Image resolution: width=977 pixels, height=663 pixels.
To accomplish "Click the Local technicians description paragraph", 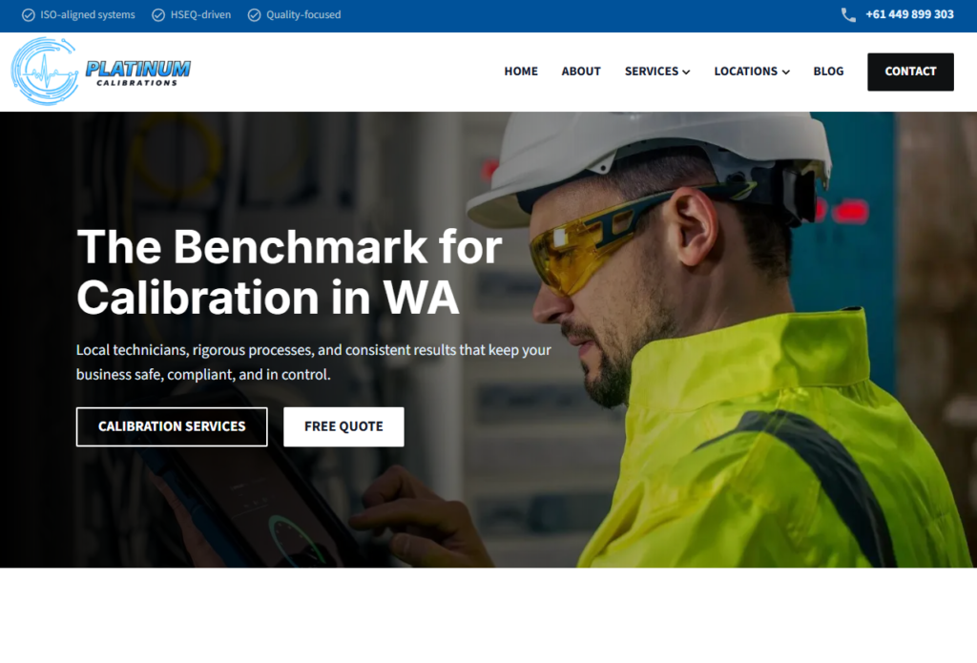I will [313, 363].
